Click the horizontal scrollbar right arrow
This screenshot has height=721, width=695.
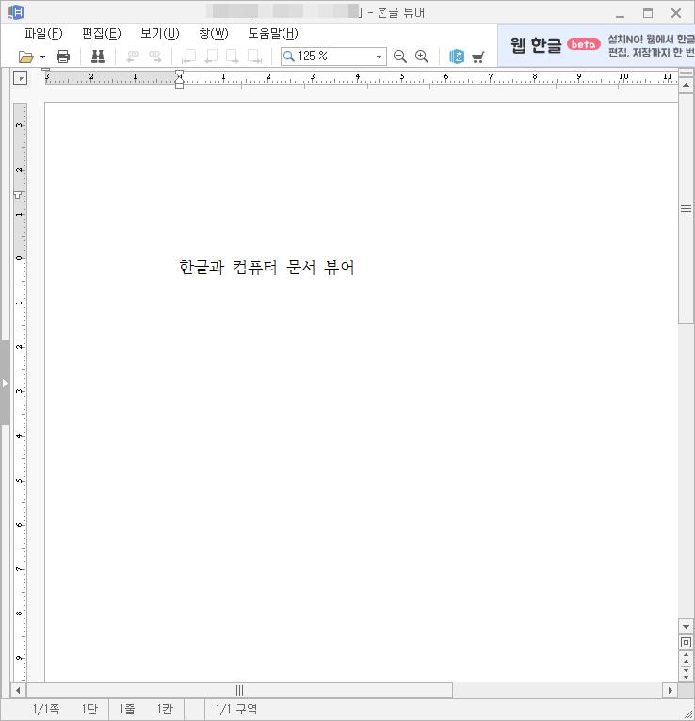[670, 690]
